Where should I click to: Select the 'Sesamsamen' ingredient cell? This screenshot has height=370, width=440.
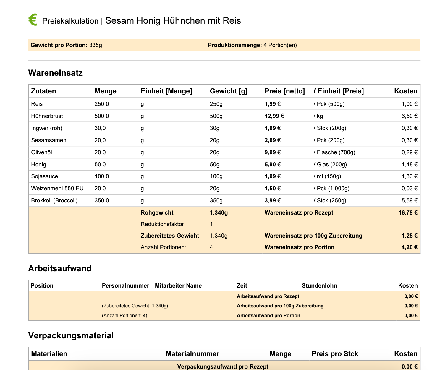[49, 140]
